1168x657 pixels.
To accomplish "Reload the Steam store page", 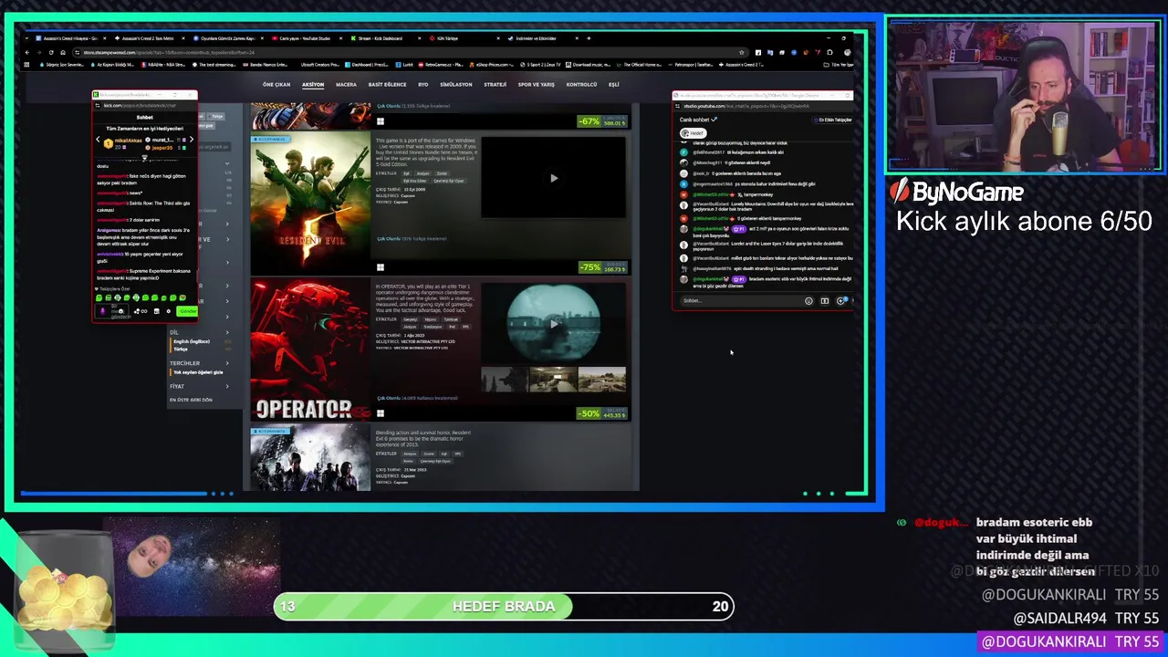I will coord(50,52).
